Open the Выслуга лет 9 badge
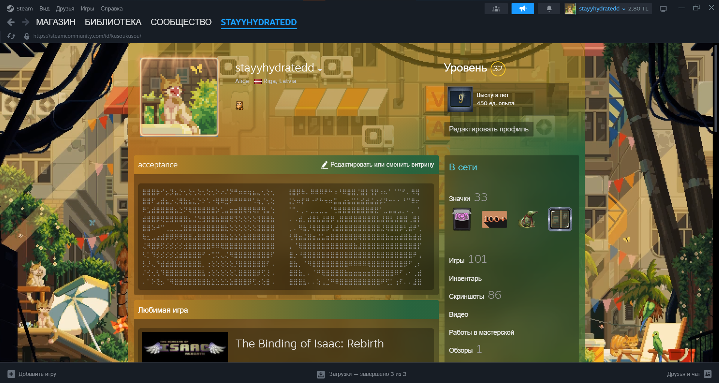 [460, 99]
